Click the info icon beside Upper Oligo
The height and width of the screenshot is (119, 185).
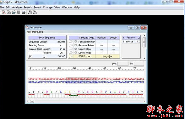point(71,49)
